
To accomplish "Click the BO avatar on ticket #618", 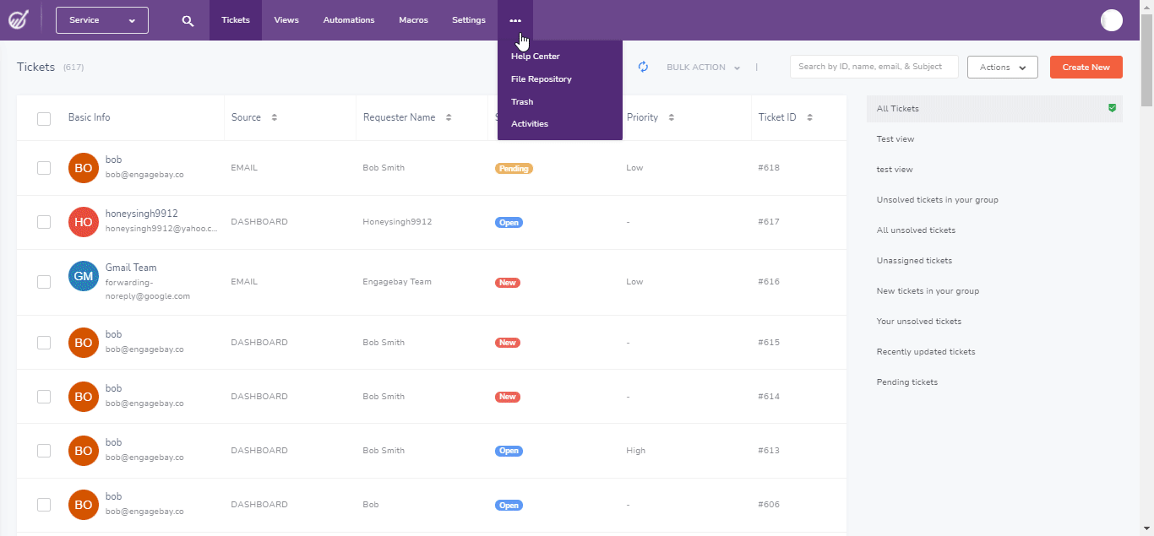I will click(84, 168).
